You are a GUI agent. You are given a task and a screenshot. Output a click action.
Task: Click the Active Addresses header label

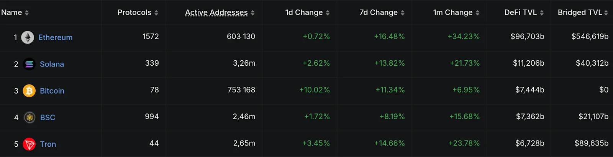click(216, 13)
